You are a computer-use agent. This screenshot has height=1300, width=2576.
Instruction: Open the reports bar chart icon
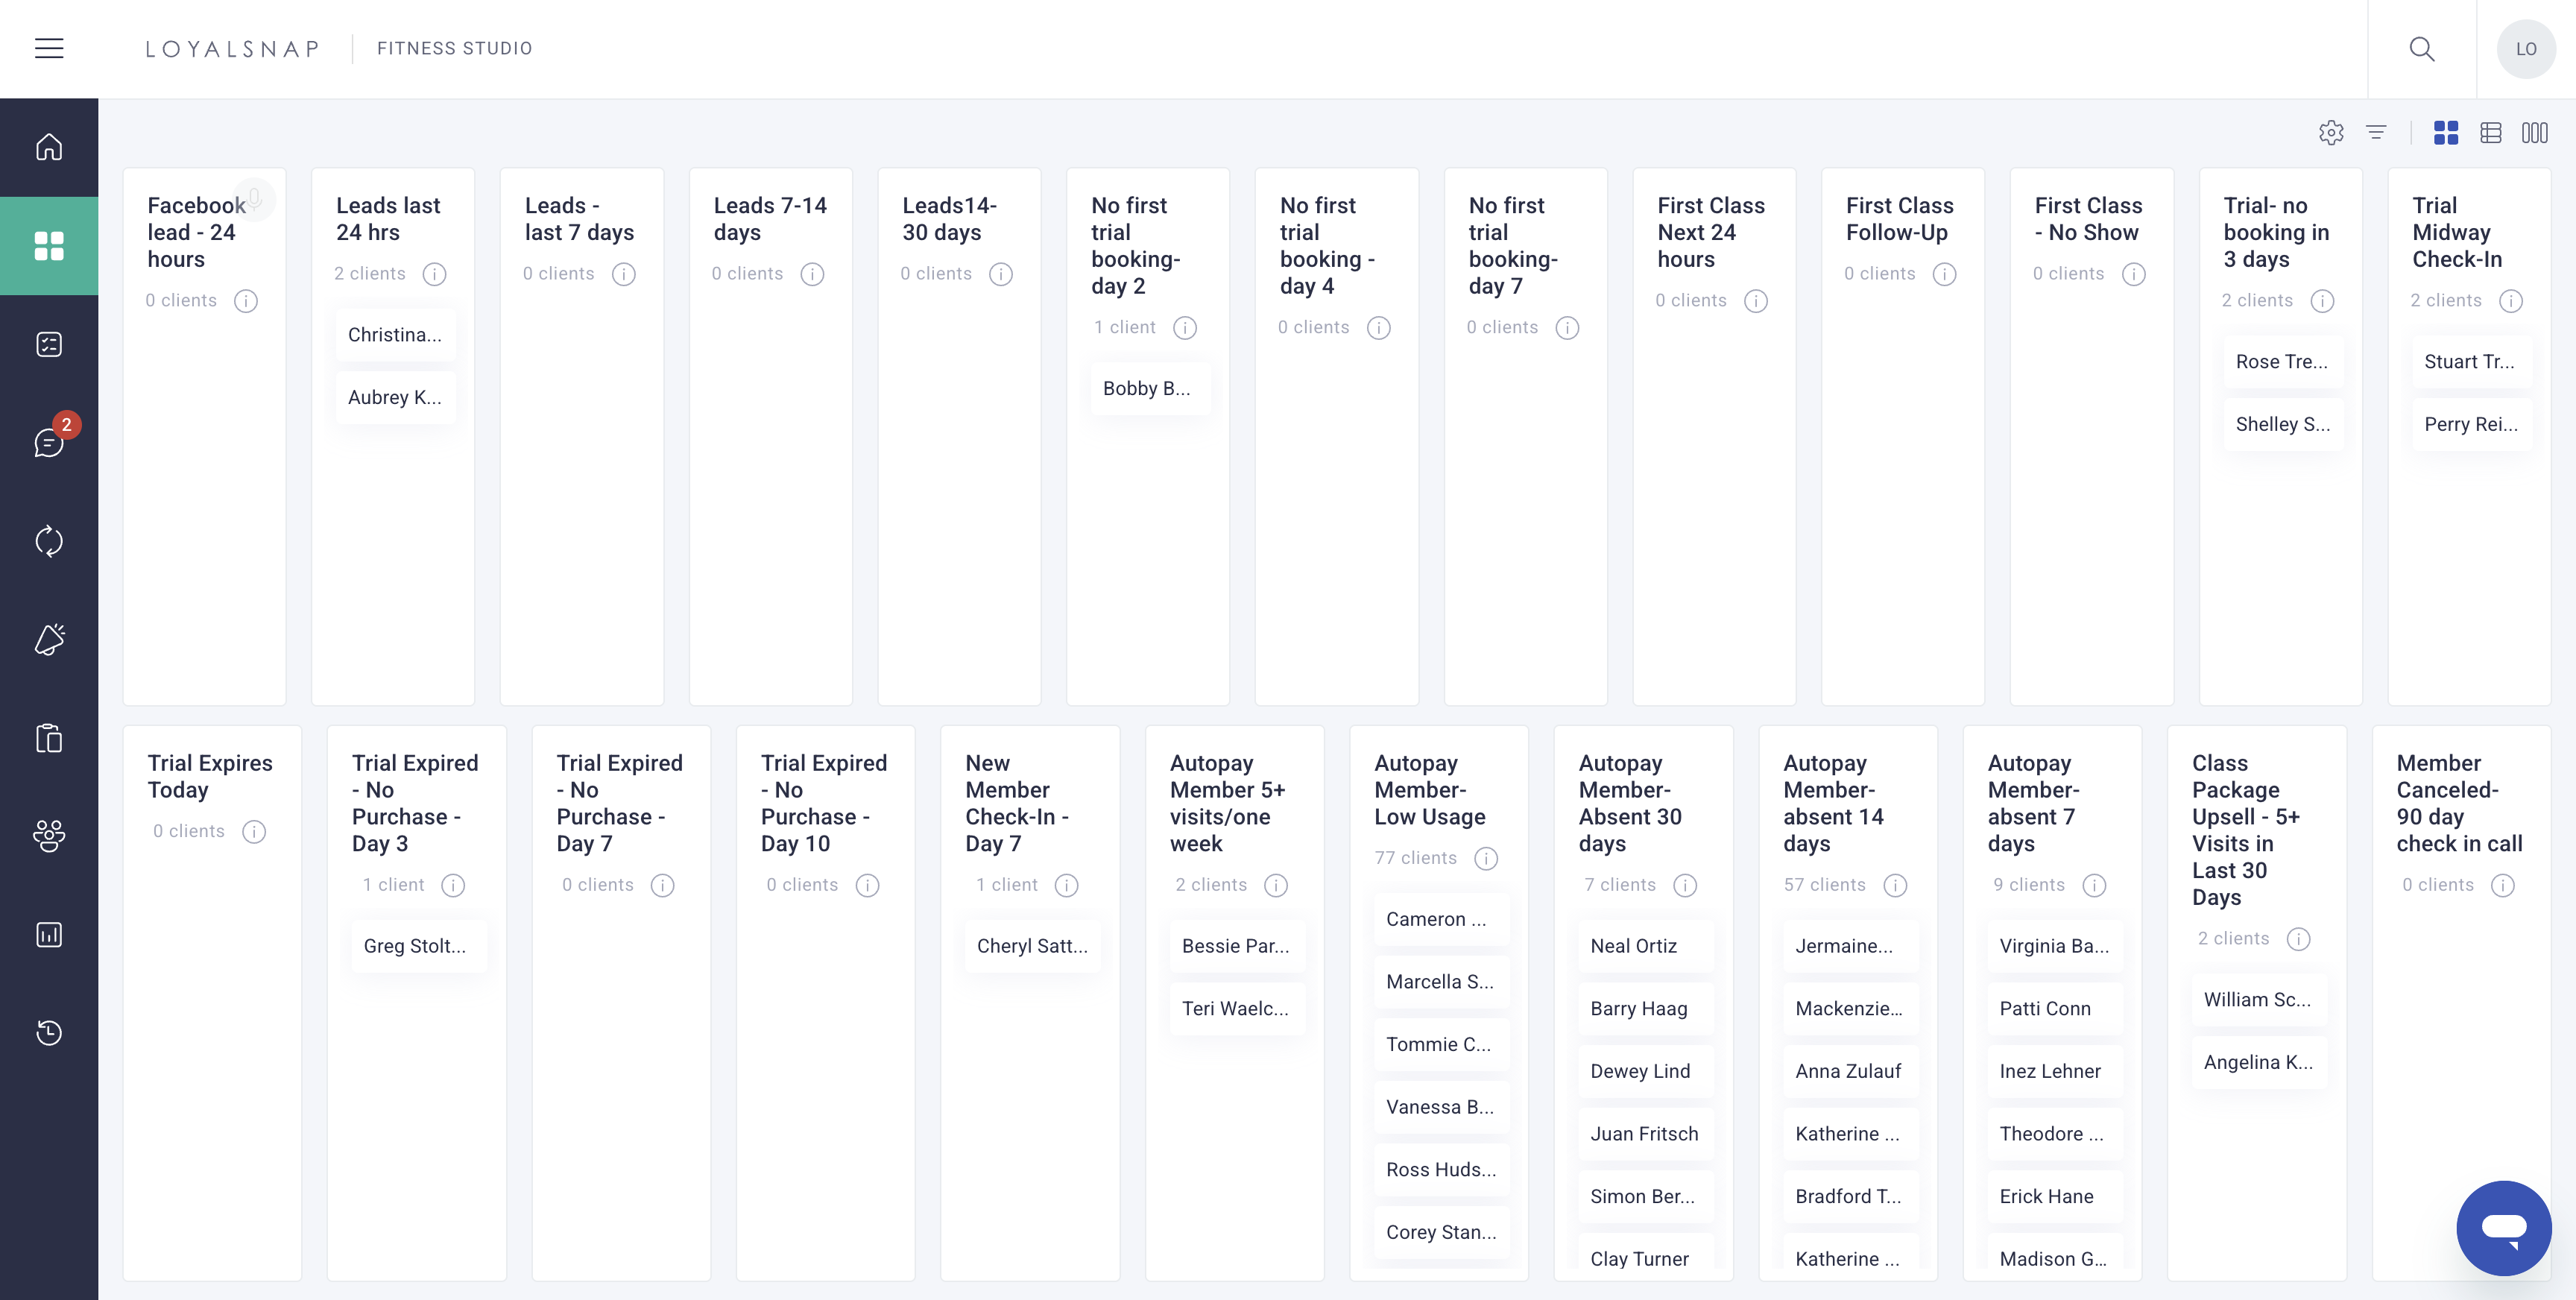click(x=49, y=934)
